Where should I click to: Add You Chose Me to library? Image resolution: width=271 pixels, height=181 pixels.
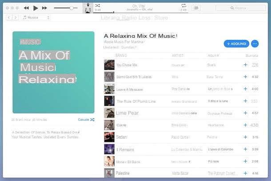point(245,65)
